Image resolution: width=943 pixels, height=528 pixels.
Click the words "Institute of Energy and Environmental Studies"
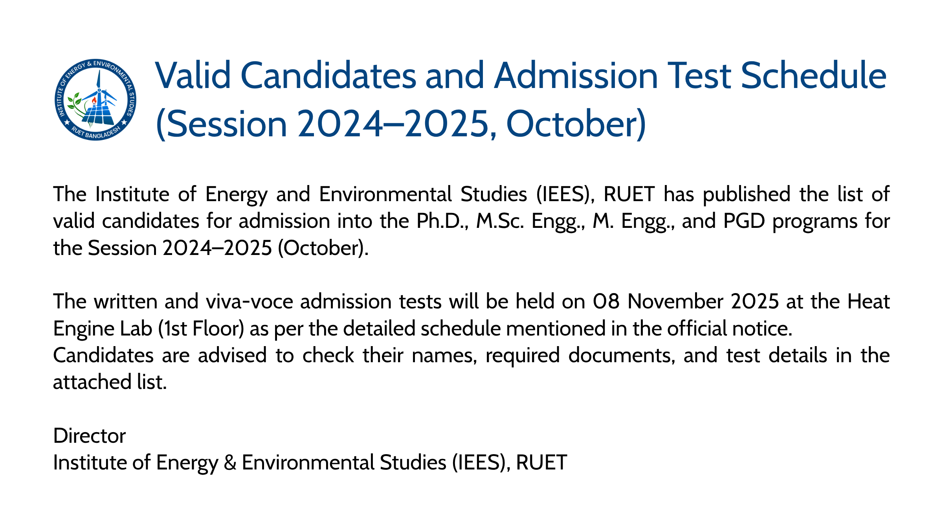click(x=311, y=194)
